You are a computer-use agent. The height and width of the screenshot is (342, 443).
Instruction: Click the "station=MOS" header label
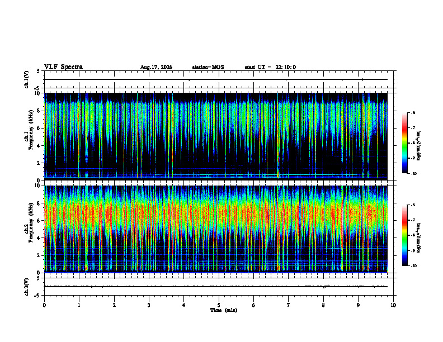pyautogui.click(x=208, y=67)
